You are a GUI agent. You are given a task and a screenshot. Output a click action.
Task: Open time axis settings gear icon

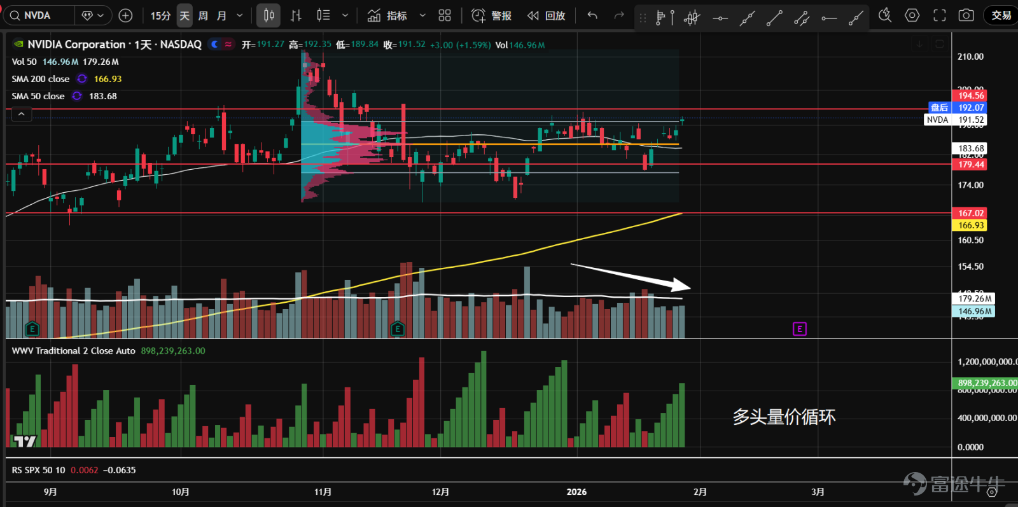(992, 492)
